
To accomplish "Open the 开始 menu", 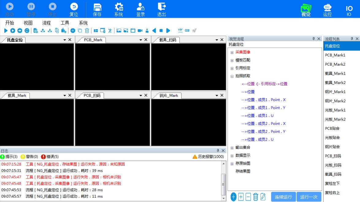I will point(10,23).
